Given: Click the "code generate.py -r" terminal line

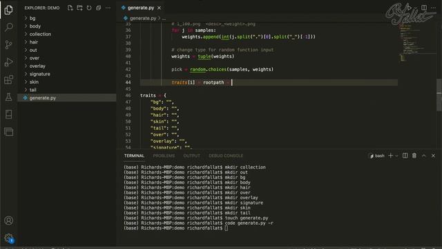Looking at the screenshot, I should [198, 223].
